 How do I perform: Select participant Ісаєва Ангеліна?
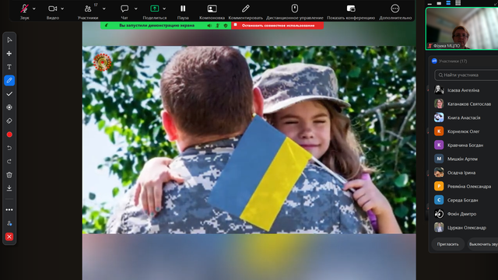click(465, 90)
